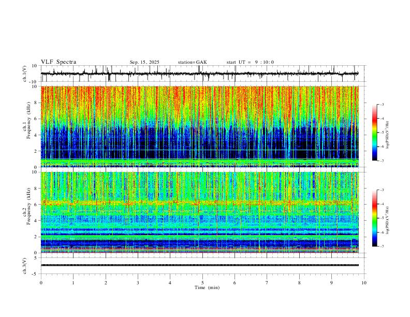Click time axis tick label "7"
The image size is (410, 317).
[267, 283]
